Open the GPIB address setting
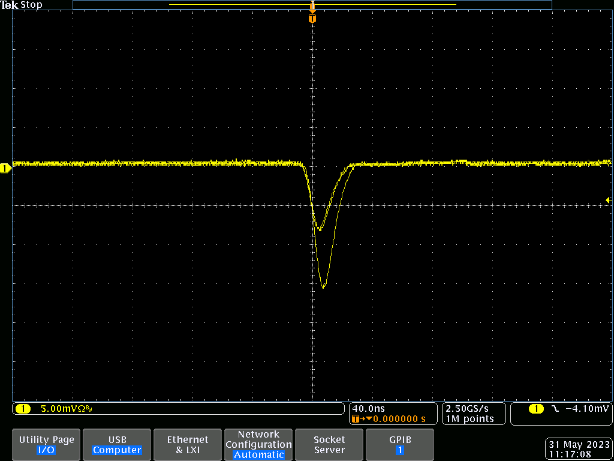The width and height of the screenshot is (614, 461). point(399,445)
